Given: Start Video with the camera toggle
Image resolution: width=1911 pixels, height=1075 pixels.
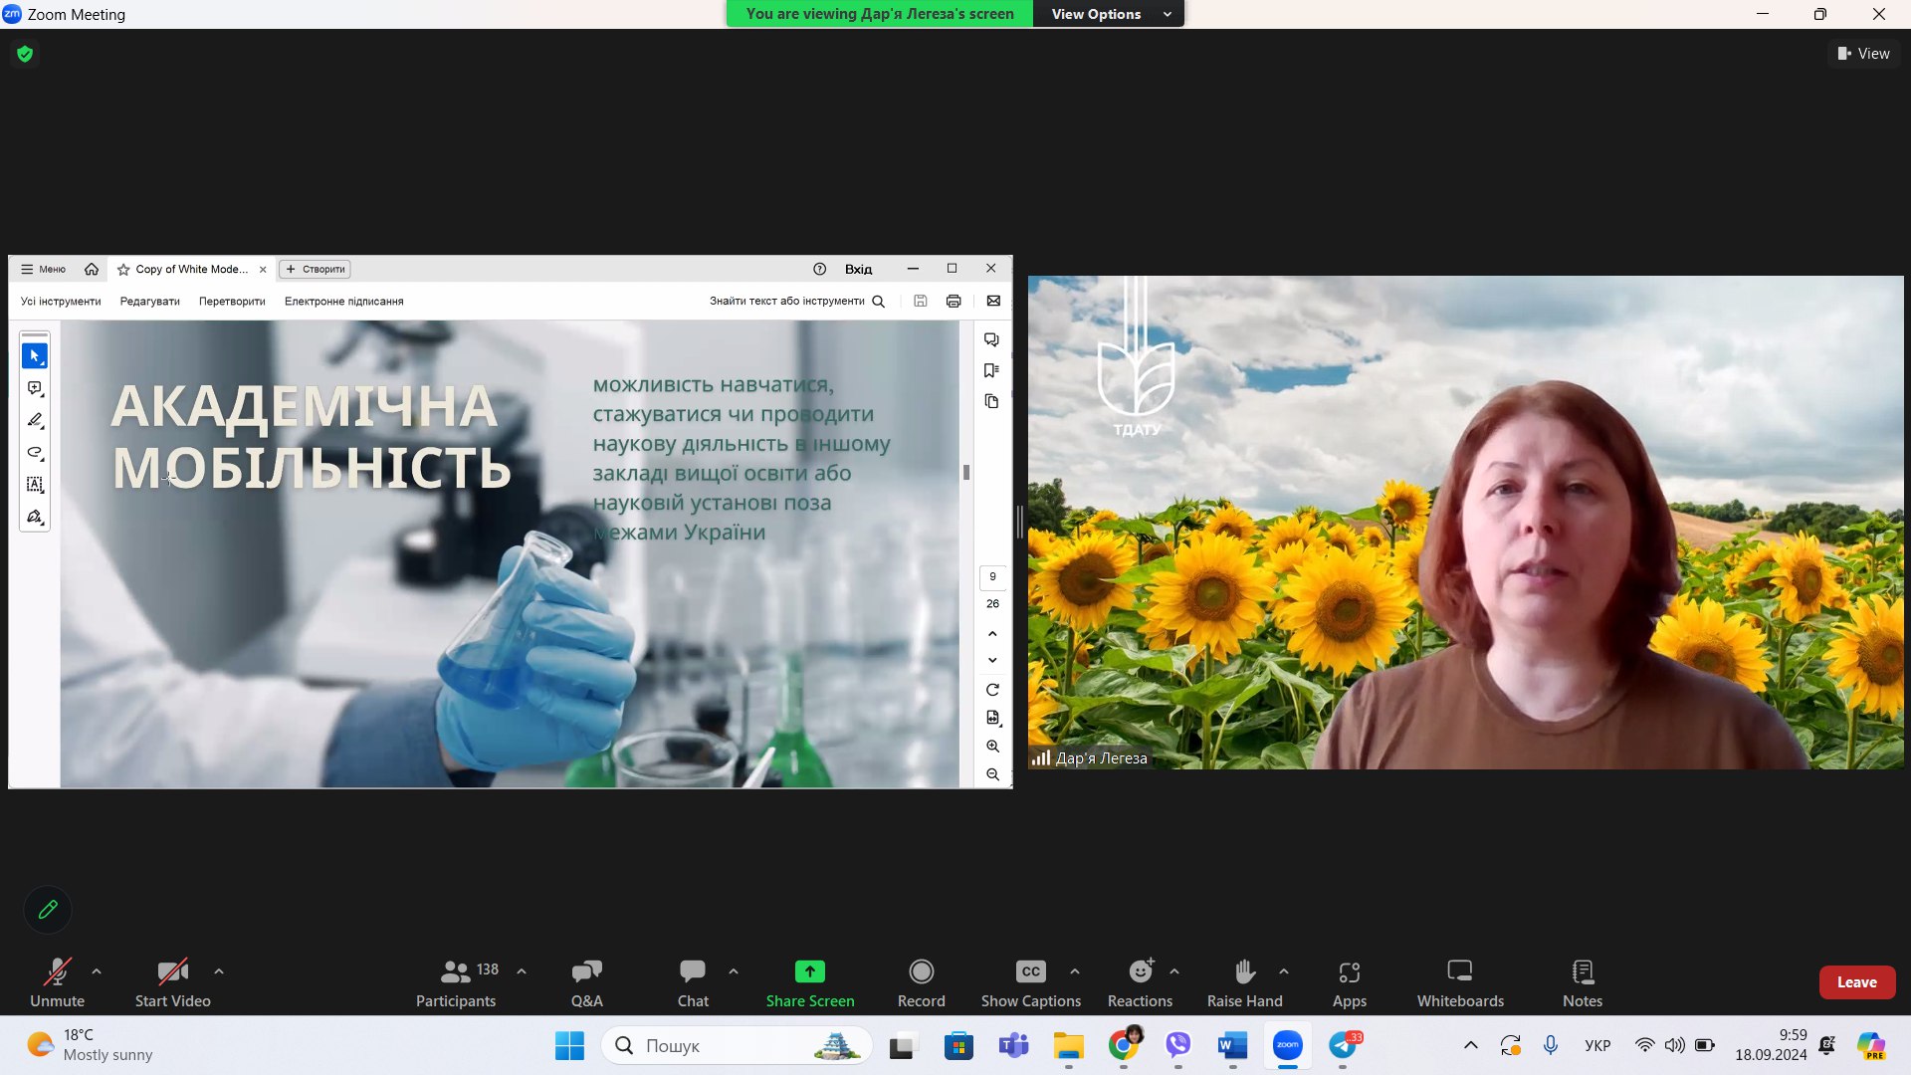Looking at the screenshot, I should (x=172, y=981).
